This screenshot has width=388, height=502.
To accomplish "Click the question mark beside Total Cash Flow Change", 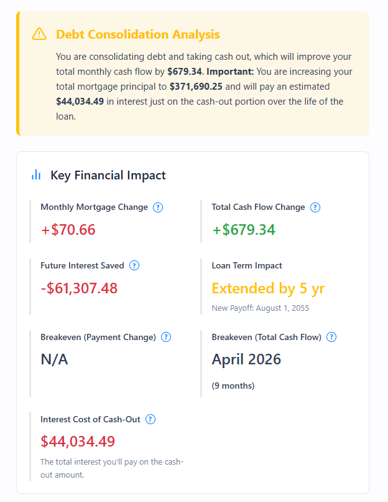I will tap(315, 207).
